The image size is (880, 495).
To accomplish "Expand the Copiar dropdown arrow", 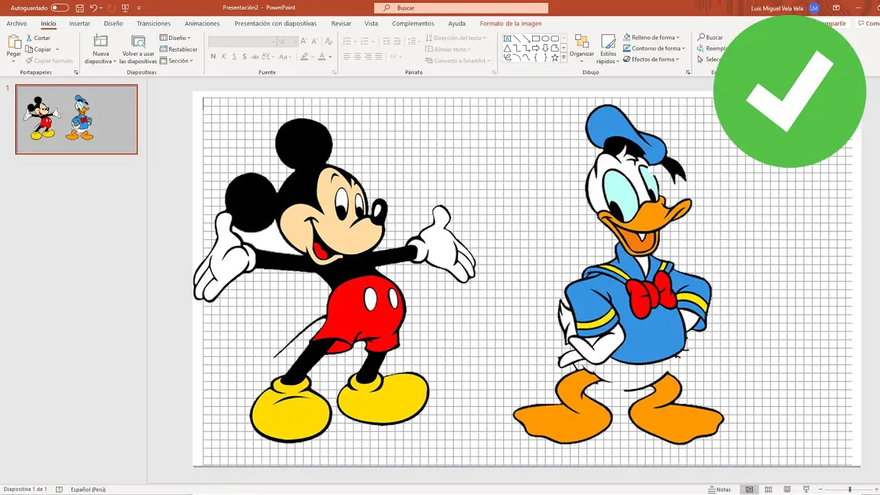I will coord(57,49).
